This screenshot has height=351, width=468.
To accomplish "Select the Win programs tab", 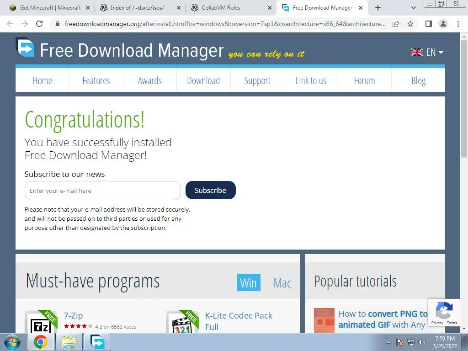I will (x=248, y=282).
